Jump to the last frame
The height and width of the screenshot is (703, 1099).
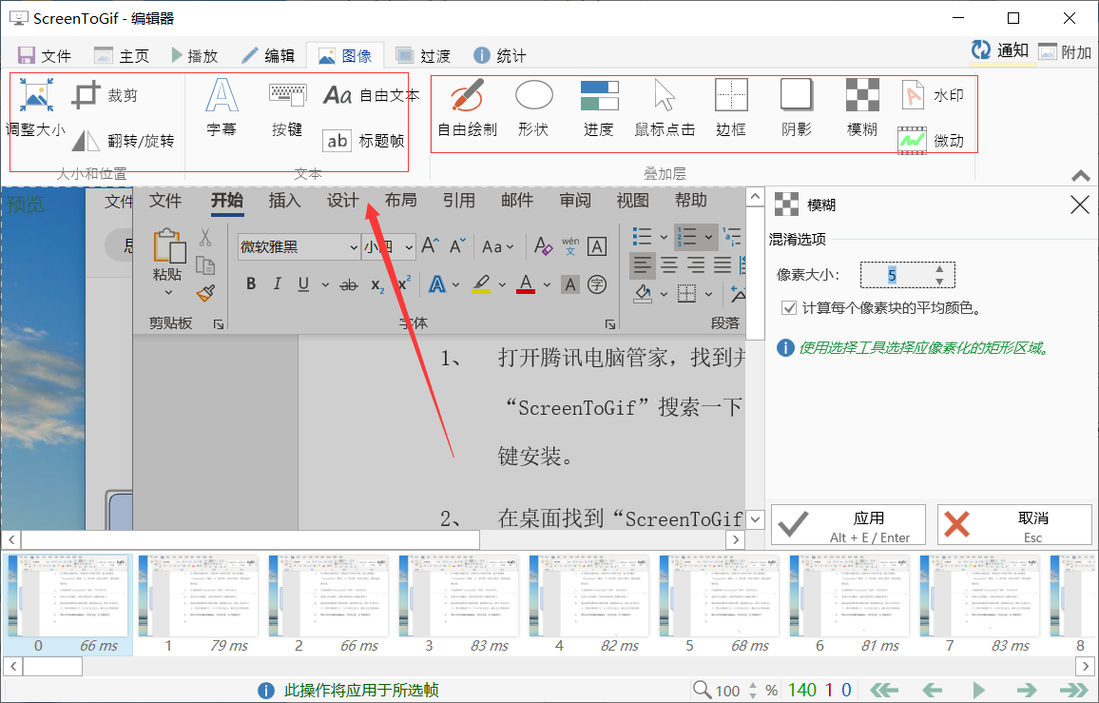point(1073,690)
